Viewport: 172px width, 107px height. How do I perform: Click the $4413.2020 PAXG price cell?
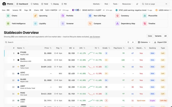coord(46,94)
